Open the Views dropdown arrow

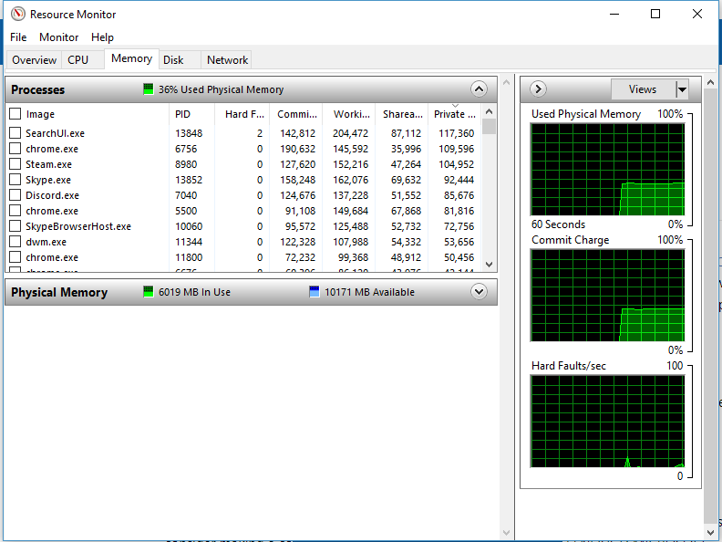coord(682,89)
